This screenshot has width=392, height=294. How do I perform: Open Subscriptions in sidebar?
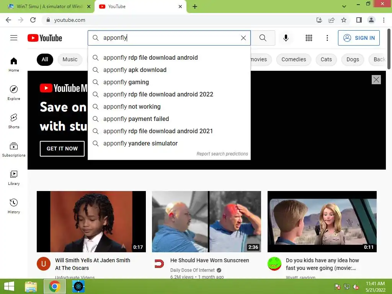pyautogui.click(x=14, y=150)
